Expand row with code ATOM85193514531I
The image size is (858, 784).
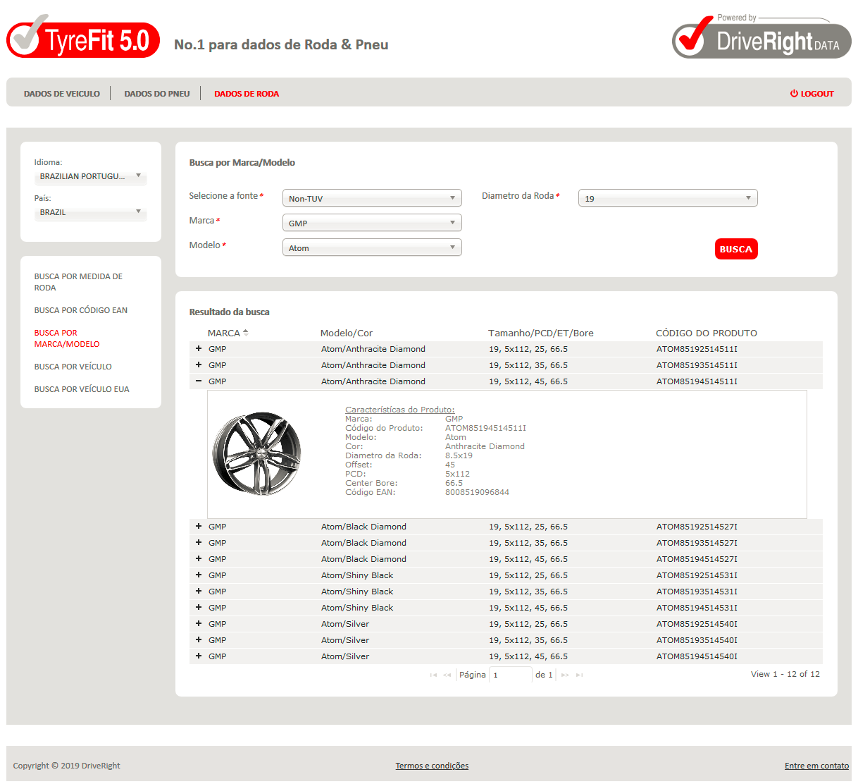tap(199, 591)
